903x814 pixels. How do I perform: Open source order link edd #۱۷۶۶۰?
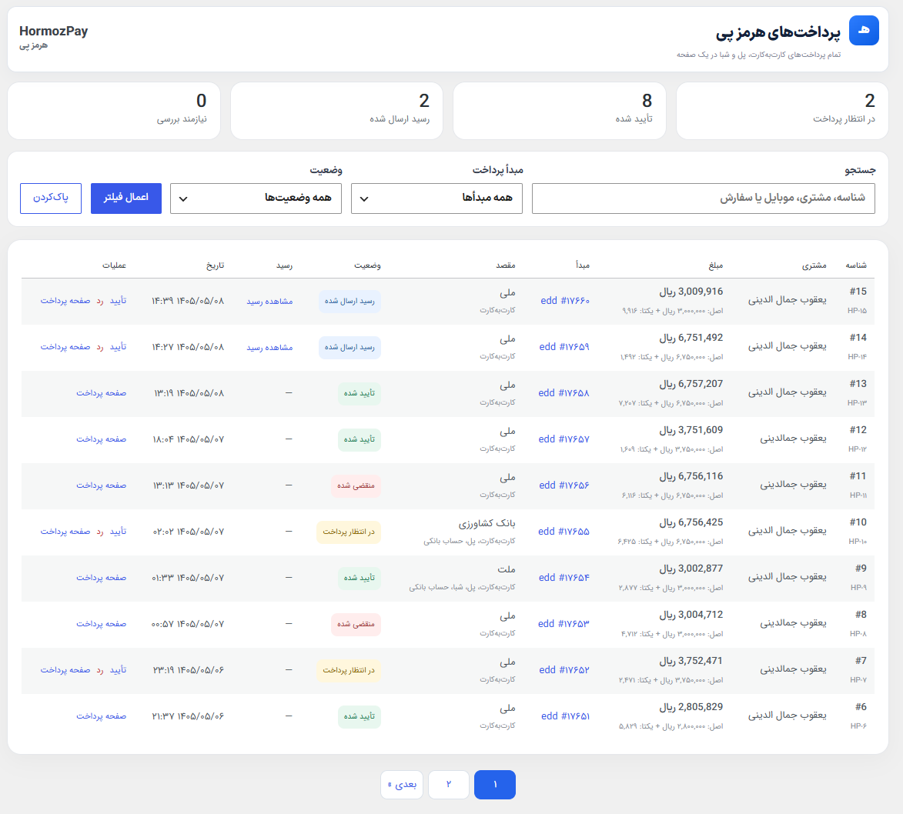[565, 301]
